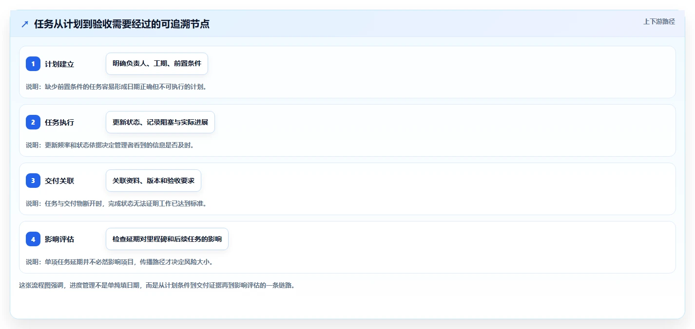Click the note about 任务与交付物断开时
The image size is (695, 329).
[116, 203]
